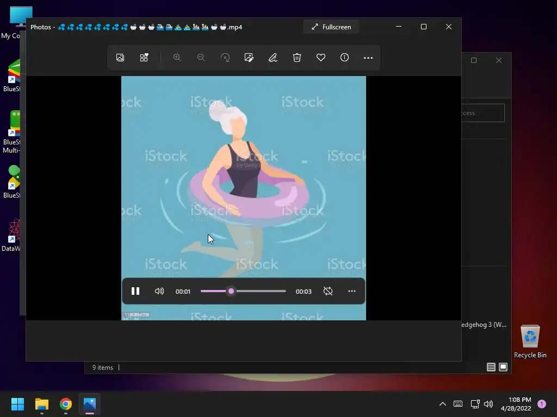Select the draw pen icon
This screenshot has height=417, width=557.
[273, 58]
